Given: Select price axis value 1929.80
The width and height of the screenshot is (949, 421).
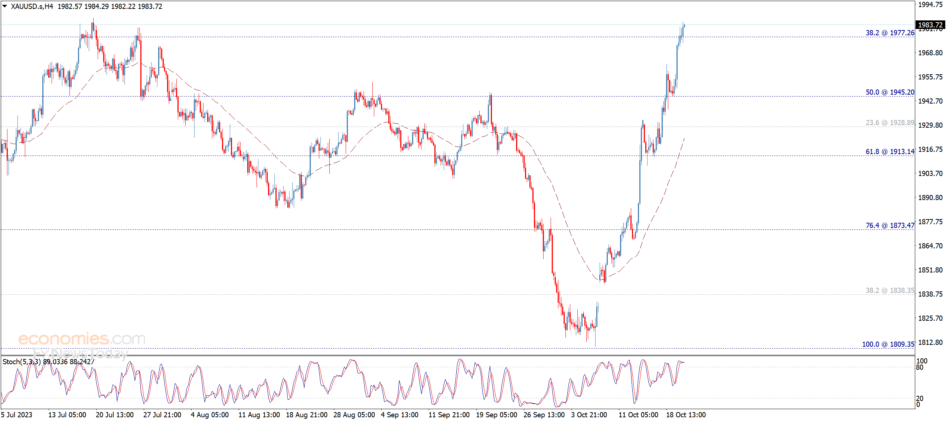Looking at the screenshot, I should [930, 125].
